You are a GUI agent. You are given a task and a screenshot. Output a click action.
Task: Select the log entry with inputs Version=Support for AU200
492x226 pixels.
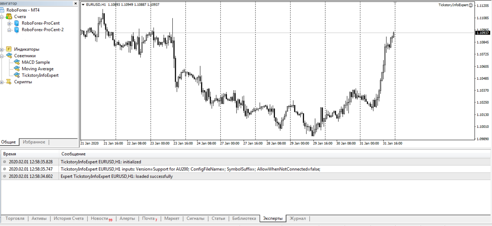click(245, 169)
